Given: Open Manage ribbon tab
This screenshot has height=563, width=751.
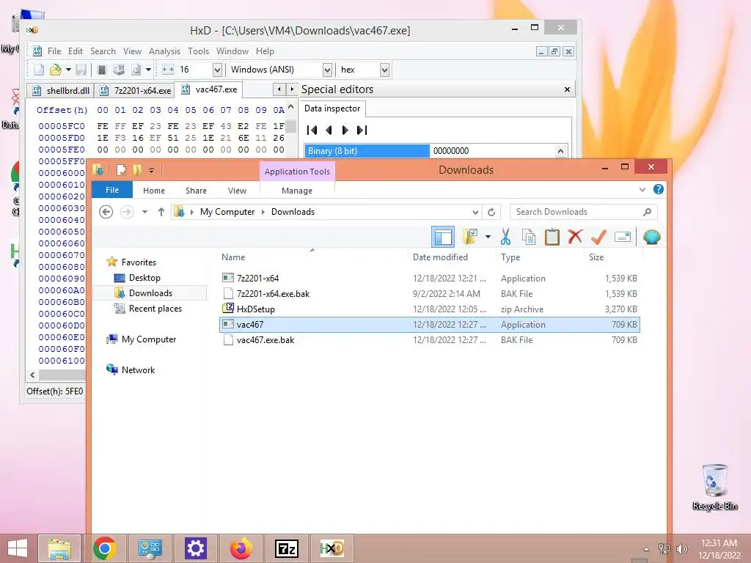Looking at the screenshot, I should pyautogui.click(x=297, y=191).
